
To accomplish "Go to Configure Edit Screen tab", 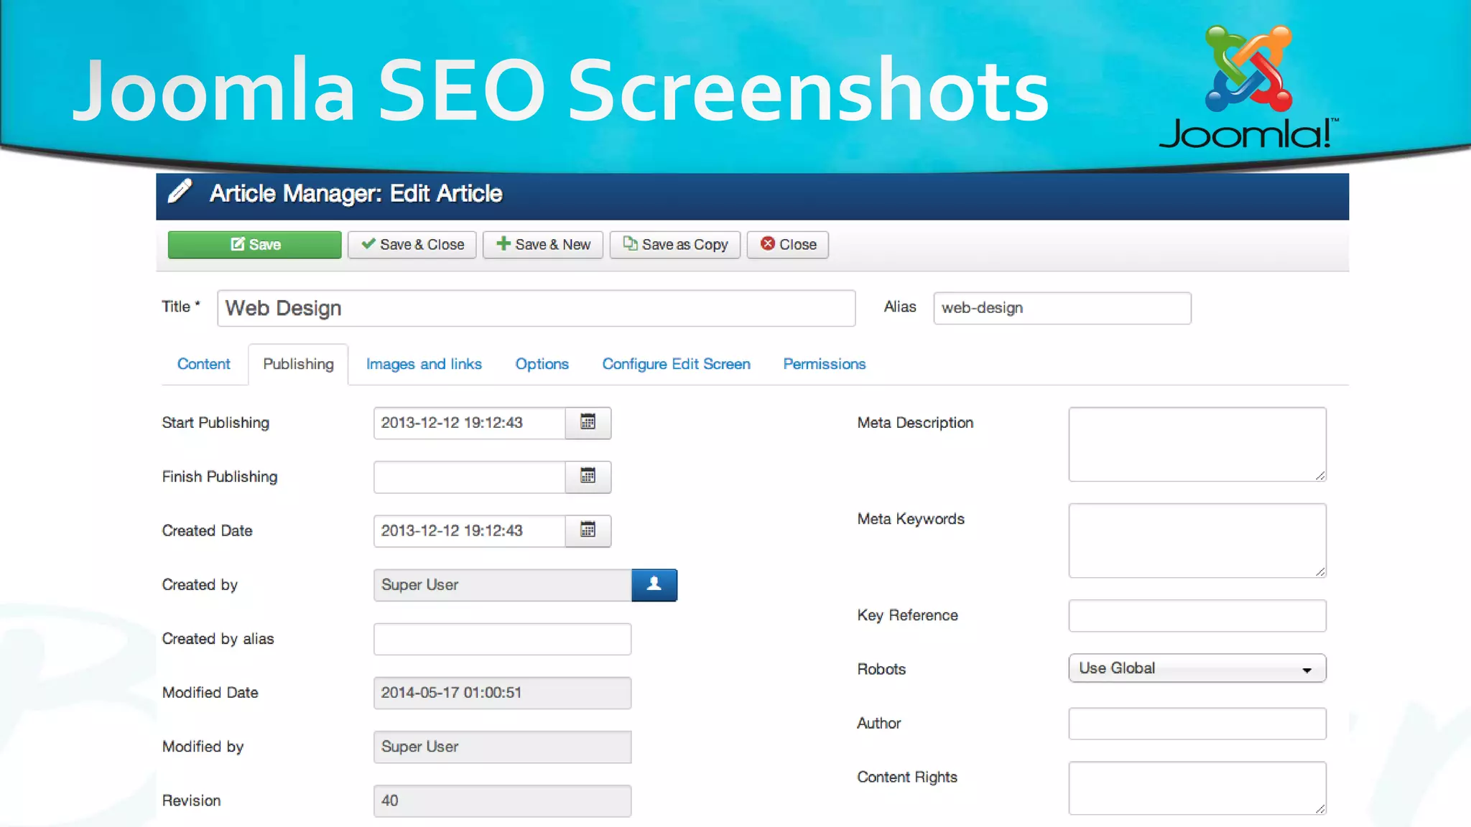I will (x=676, y=364).
